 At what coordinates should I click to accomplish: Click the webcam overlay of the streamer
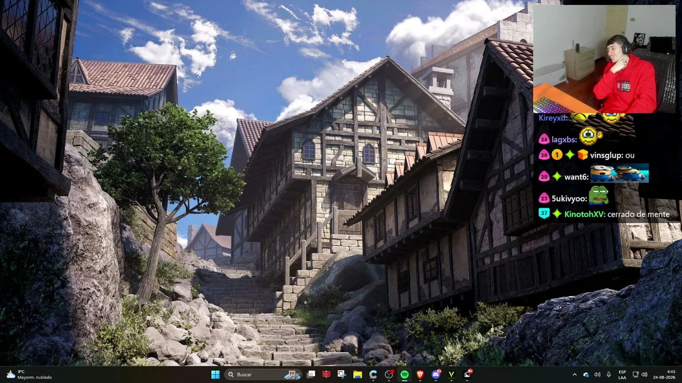[x=604, y=59]
